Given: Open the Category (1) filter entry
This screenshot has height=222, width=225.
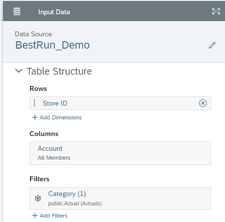Looking at the screenshot, I should point(120,198).
